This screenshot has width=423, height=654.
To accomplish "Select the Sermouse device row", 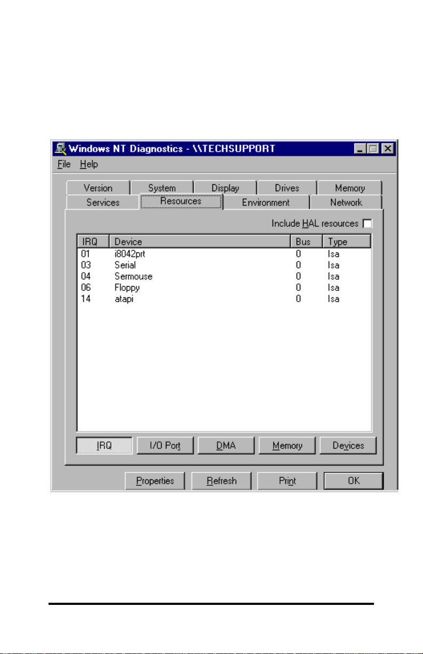I will (x=224, y=277).
